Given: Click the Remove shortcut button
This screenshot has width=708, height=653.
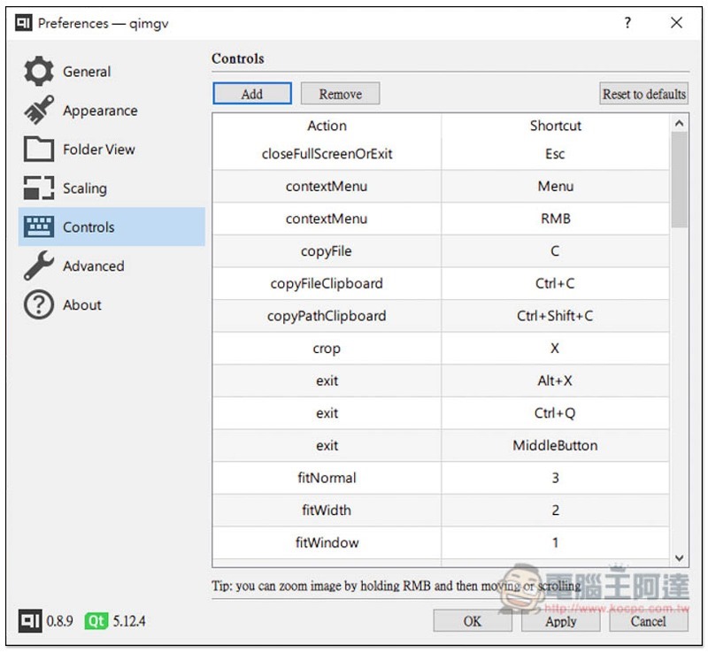Looking at the screenshot, I should [341, 94].
